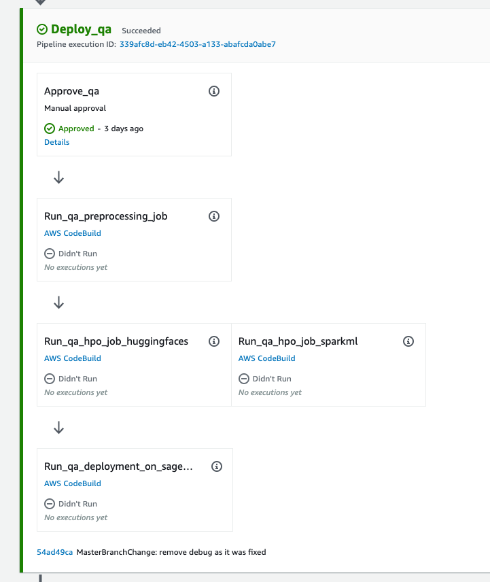Open Details link under Approve_qa
This screenshot has height=582, width=490.
(56, 142)
